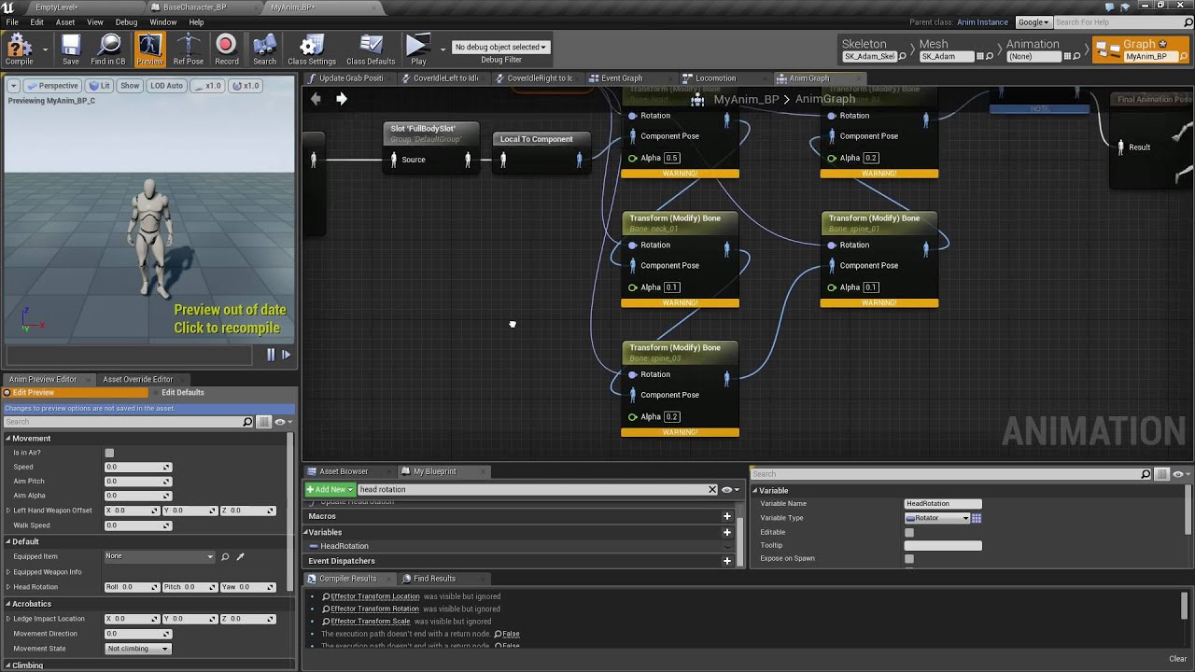The height and width of the screenshot is (672, 1195).
Task: Browse to Equipped Item asset with magnifier
Action: coord(225,557)
